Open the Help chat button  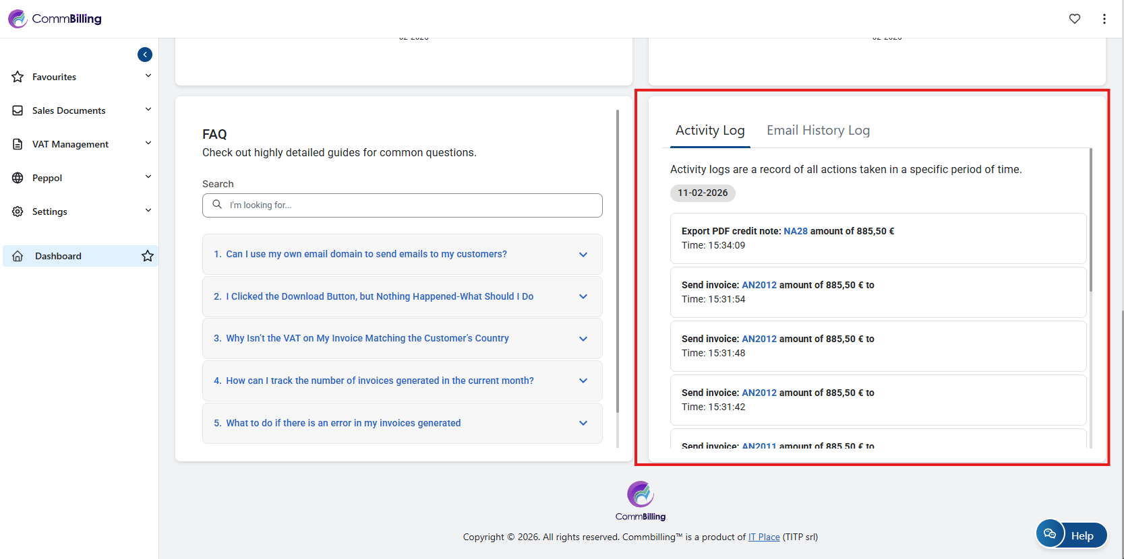1071,535
